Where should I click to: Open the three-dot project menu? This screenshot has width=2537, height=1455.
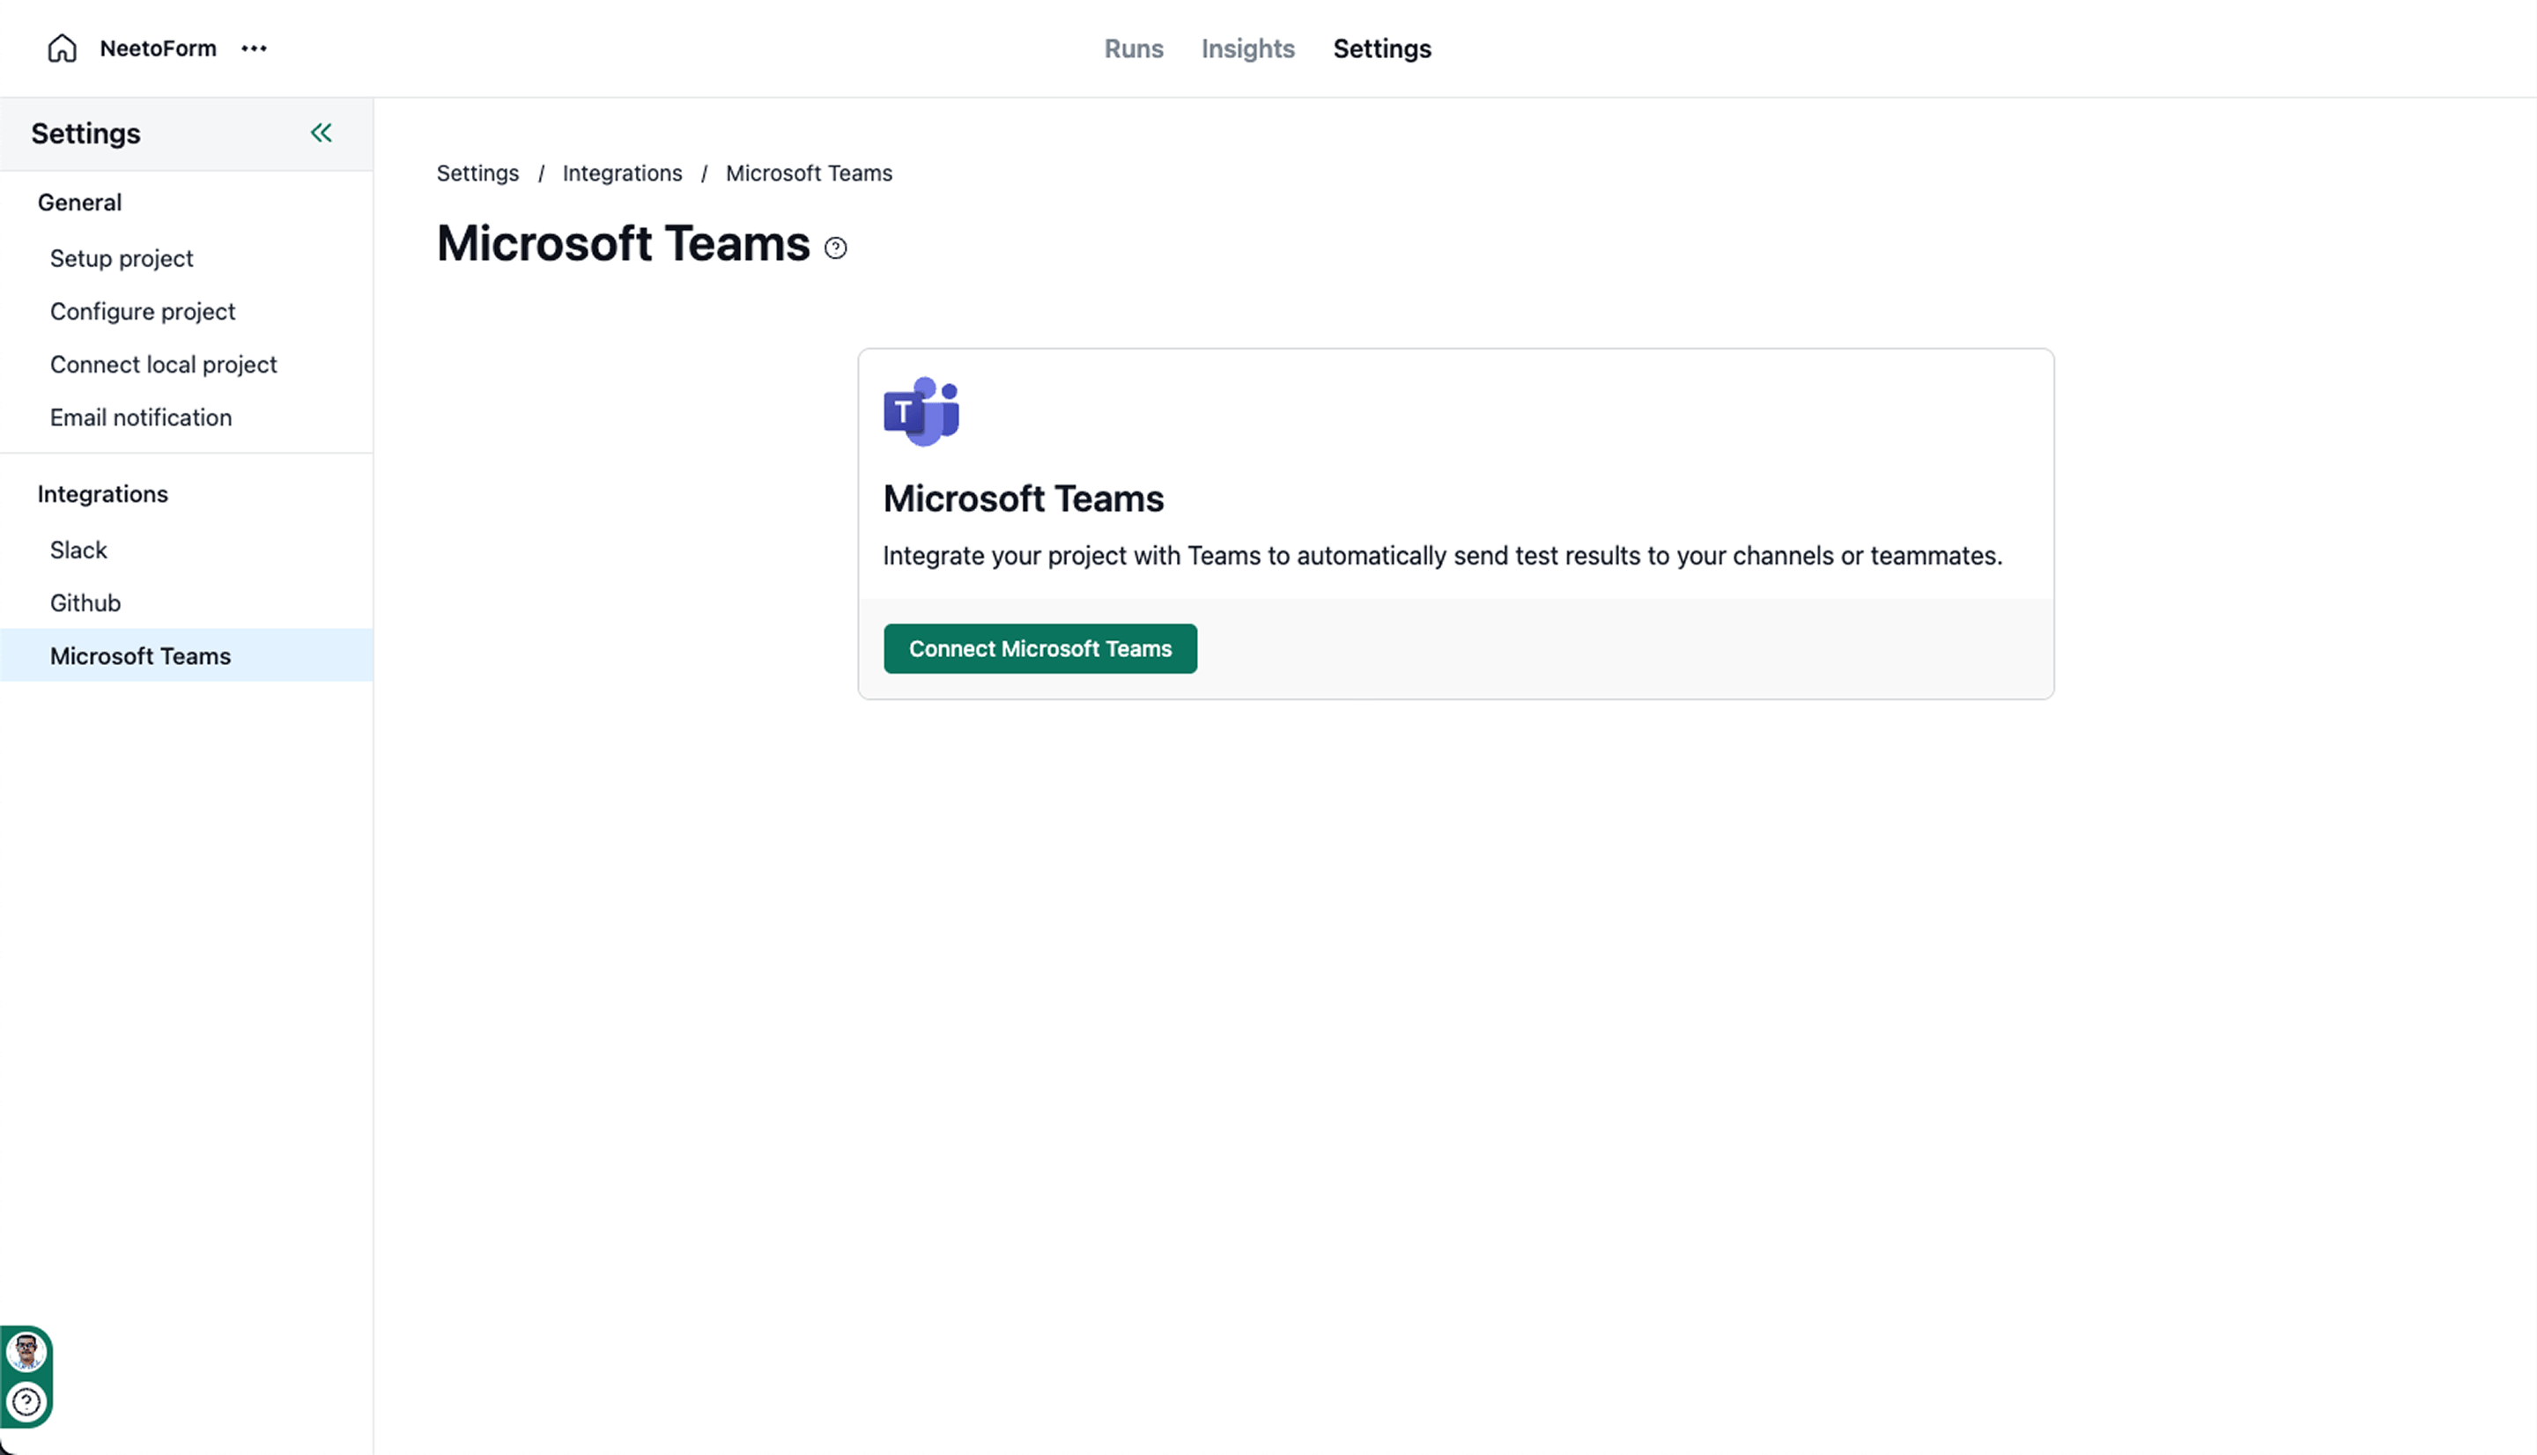pyautogui.click(x=254, y=48)
